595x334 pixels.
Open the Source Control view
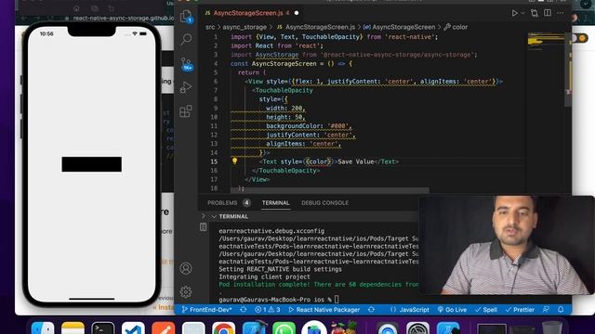186,64
